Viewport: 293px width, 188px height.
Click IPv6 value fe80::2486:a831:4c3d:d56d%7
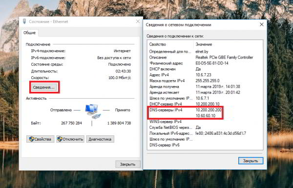(x=221, y=133)
